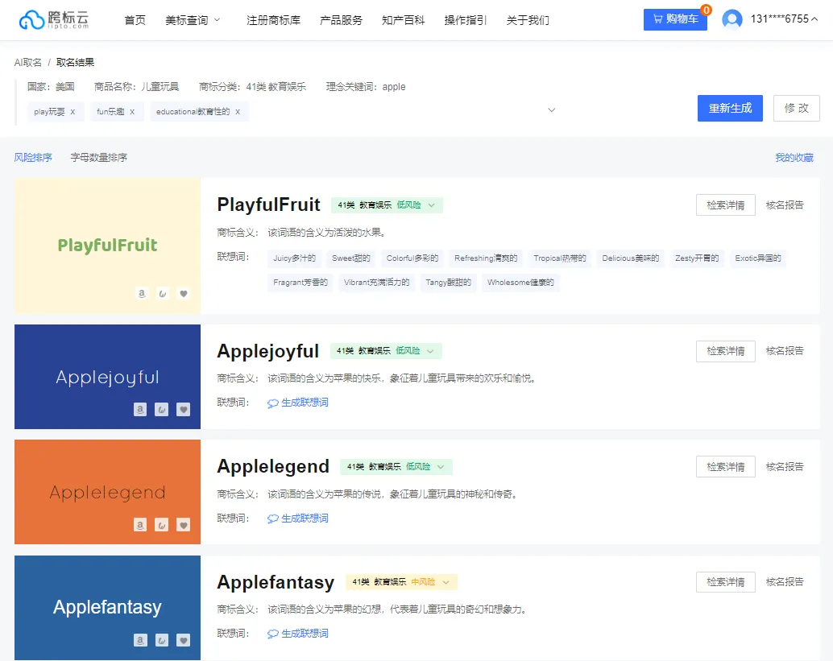833x661 pixels.
Task: Expand PlayfulFruit 低风险 risk dropdown
Action: click(x=431, y=205)
